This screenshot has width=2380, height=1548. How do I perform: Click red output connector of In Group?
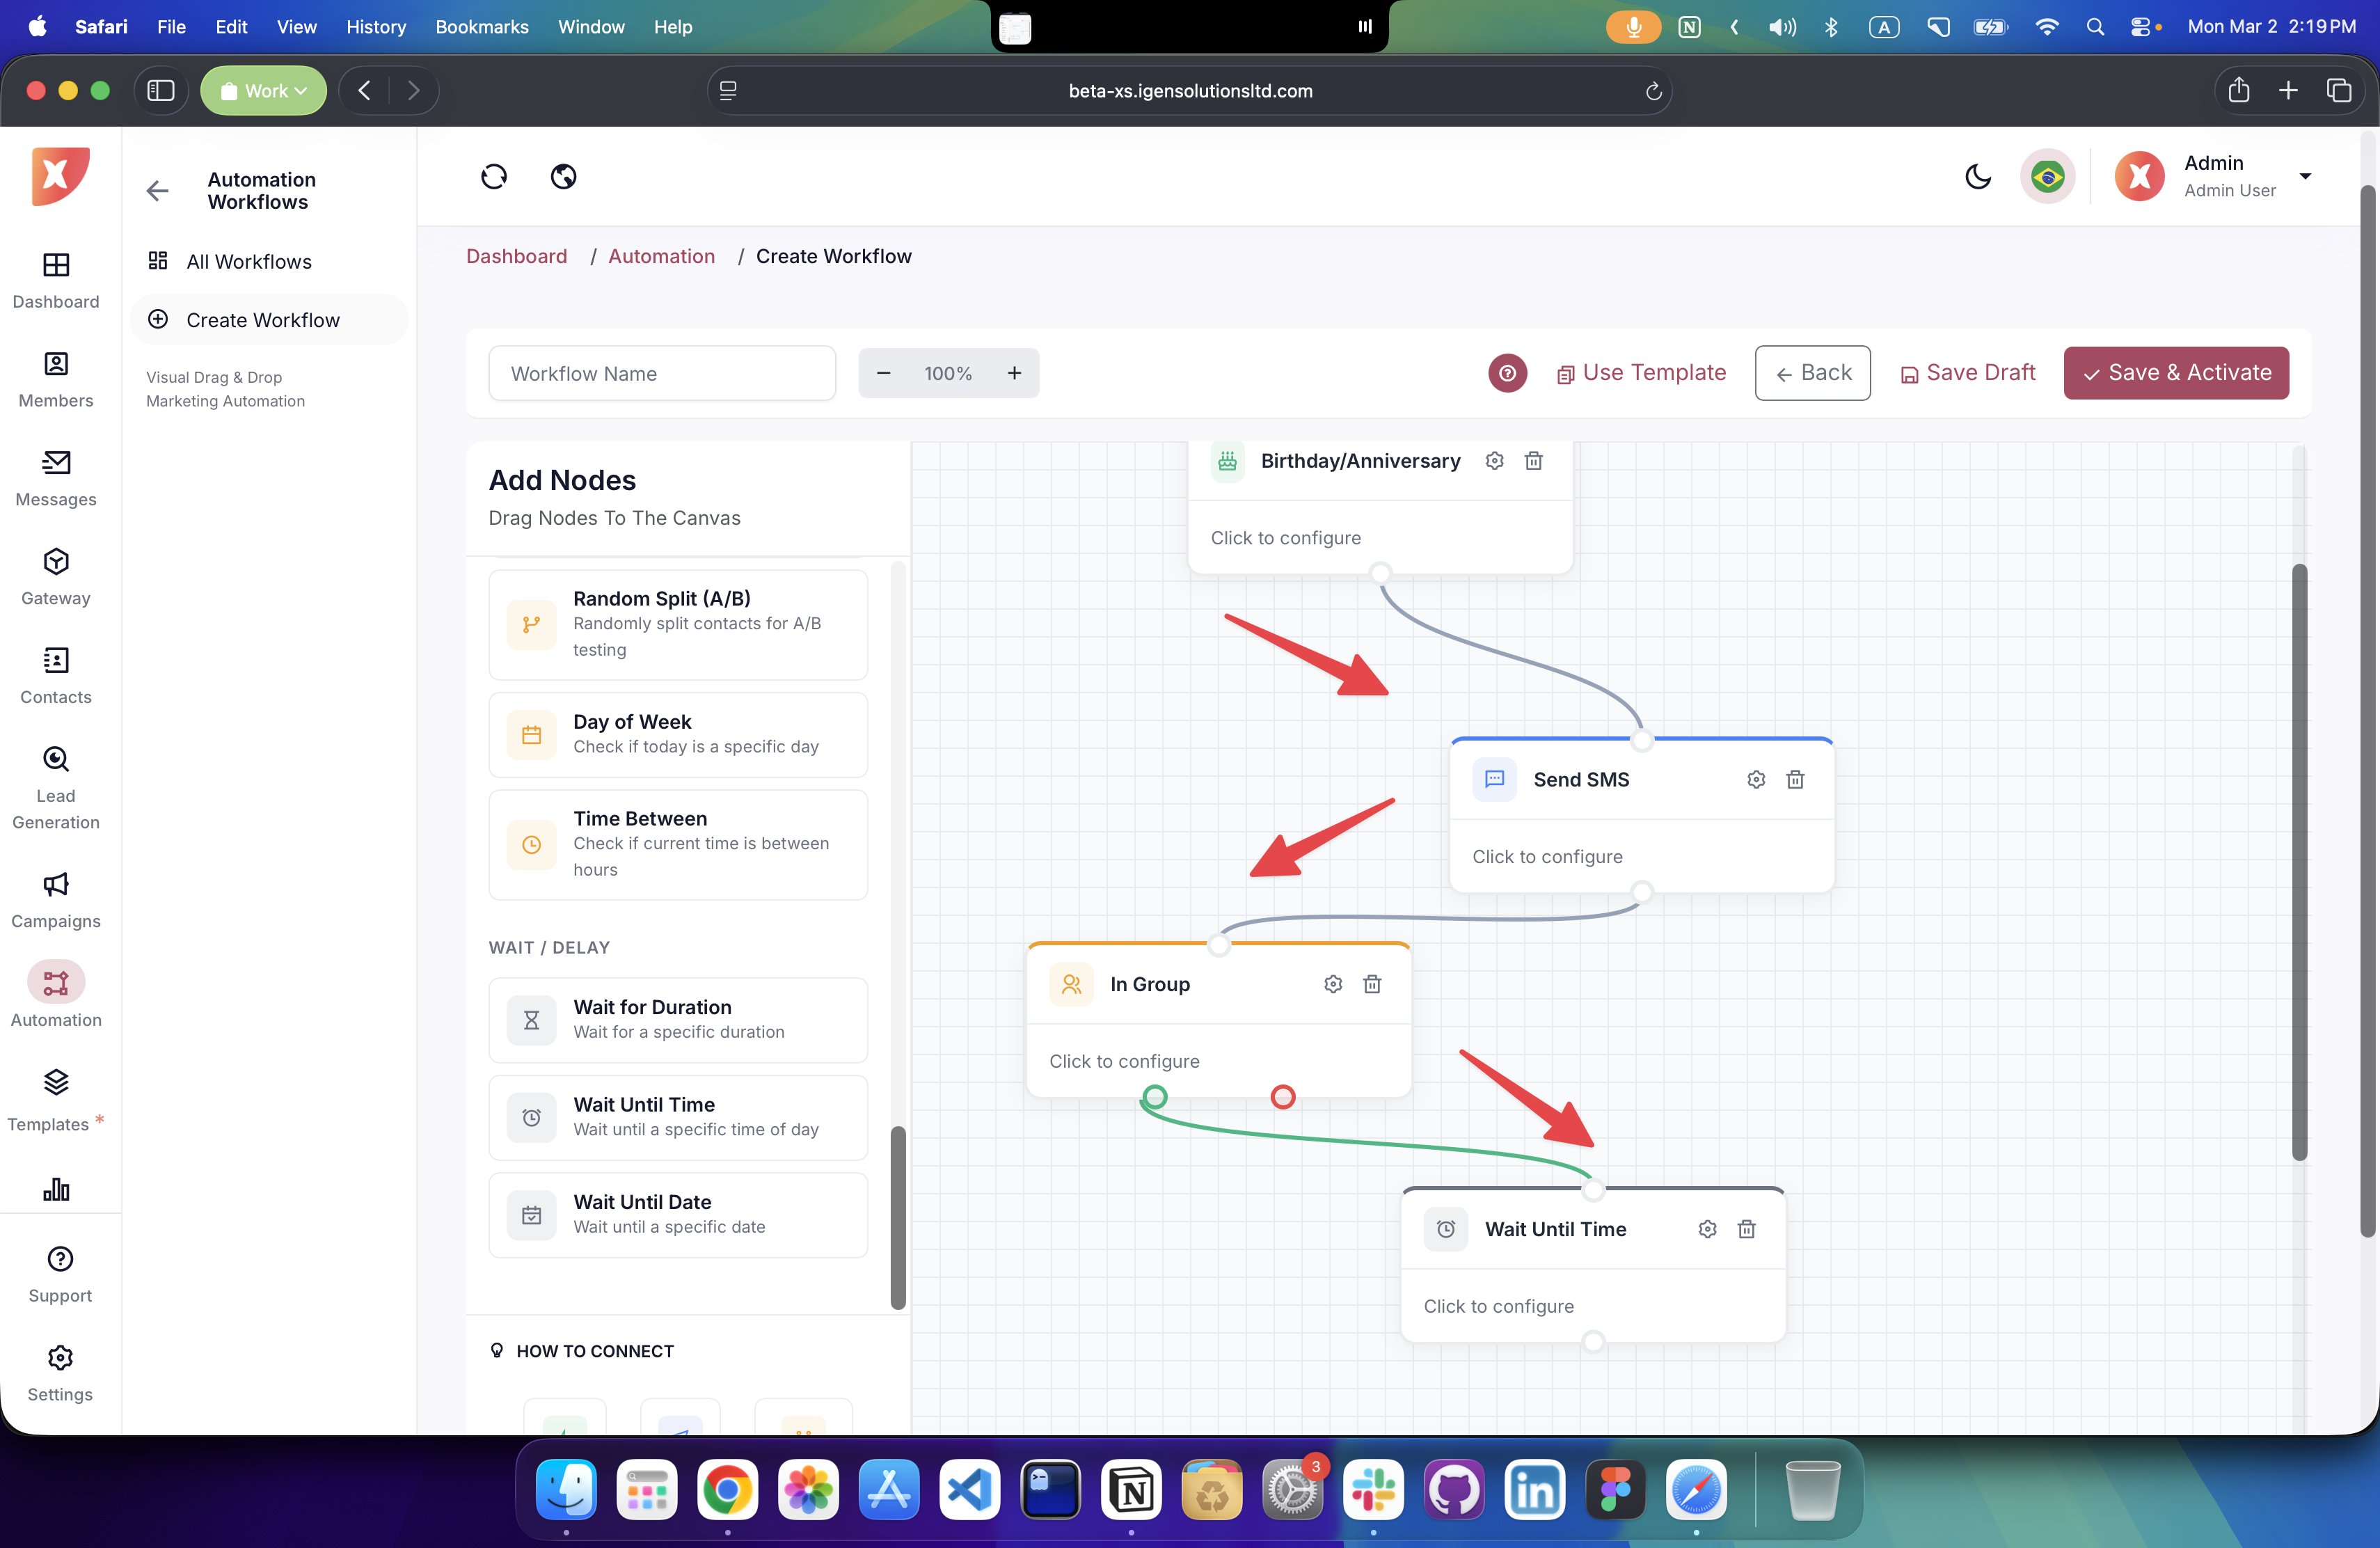[x=1283, y=1097]
